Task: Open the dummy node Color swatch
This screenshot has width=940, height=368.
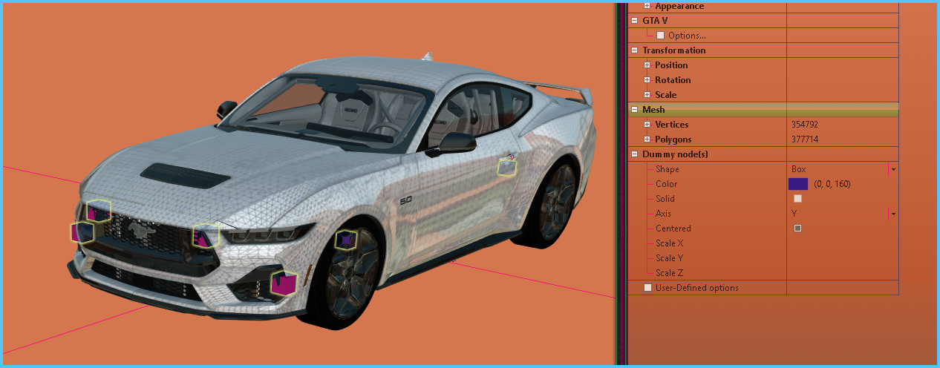Action: pos(797,184)
